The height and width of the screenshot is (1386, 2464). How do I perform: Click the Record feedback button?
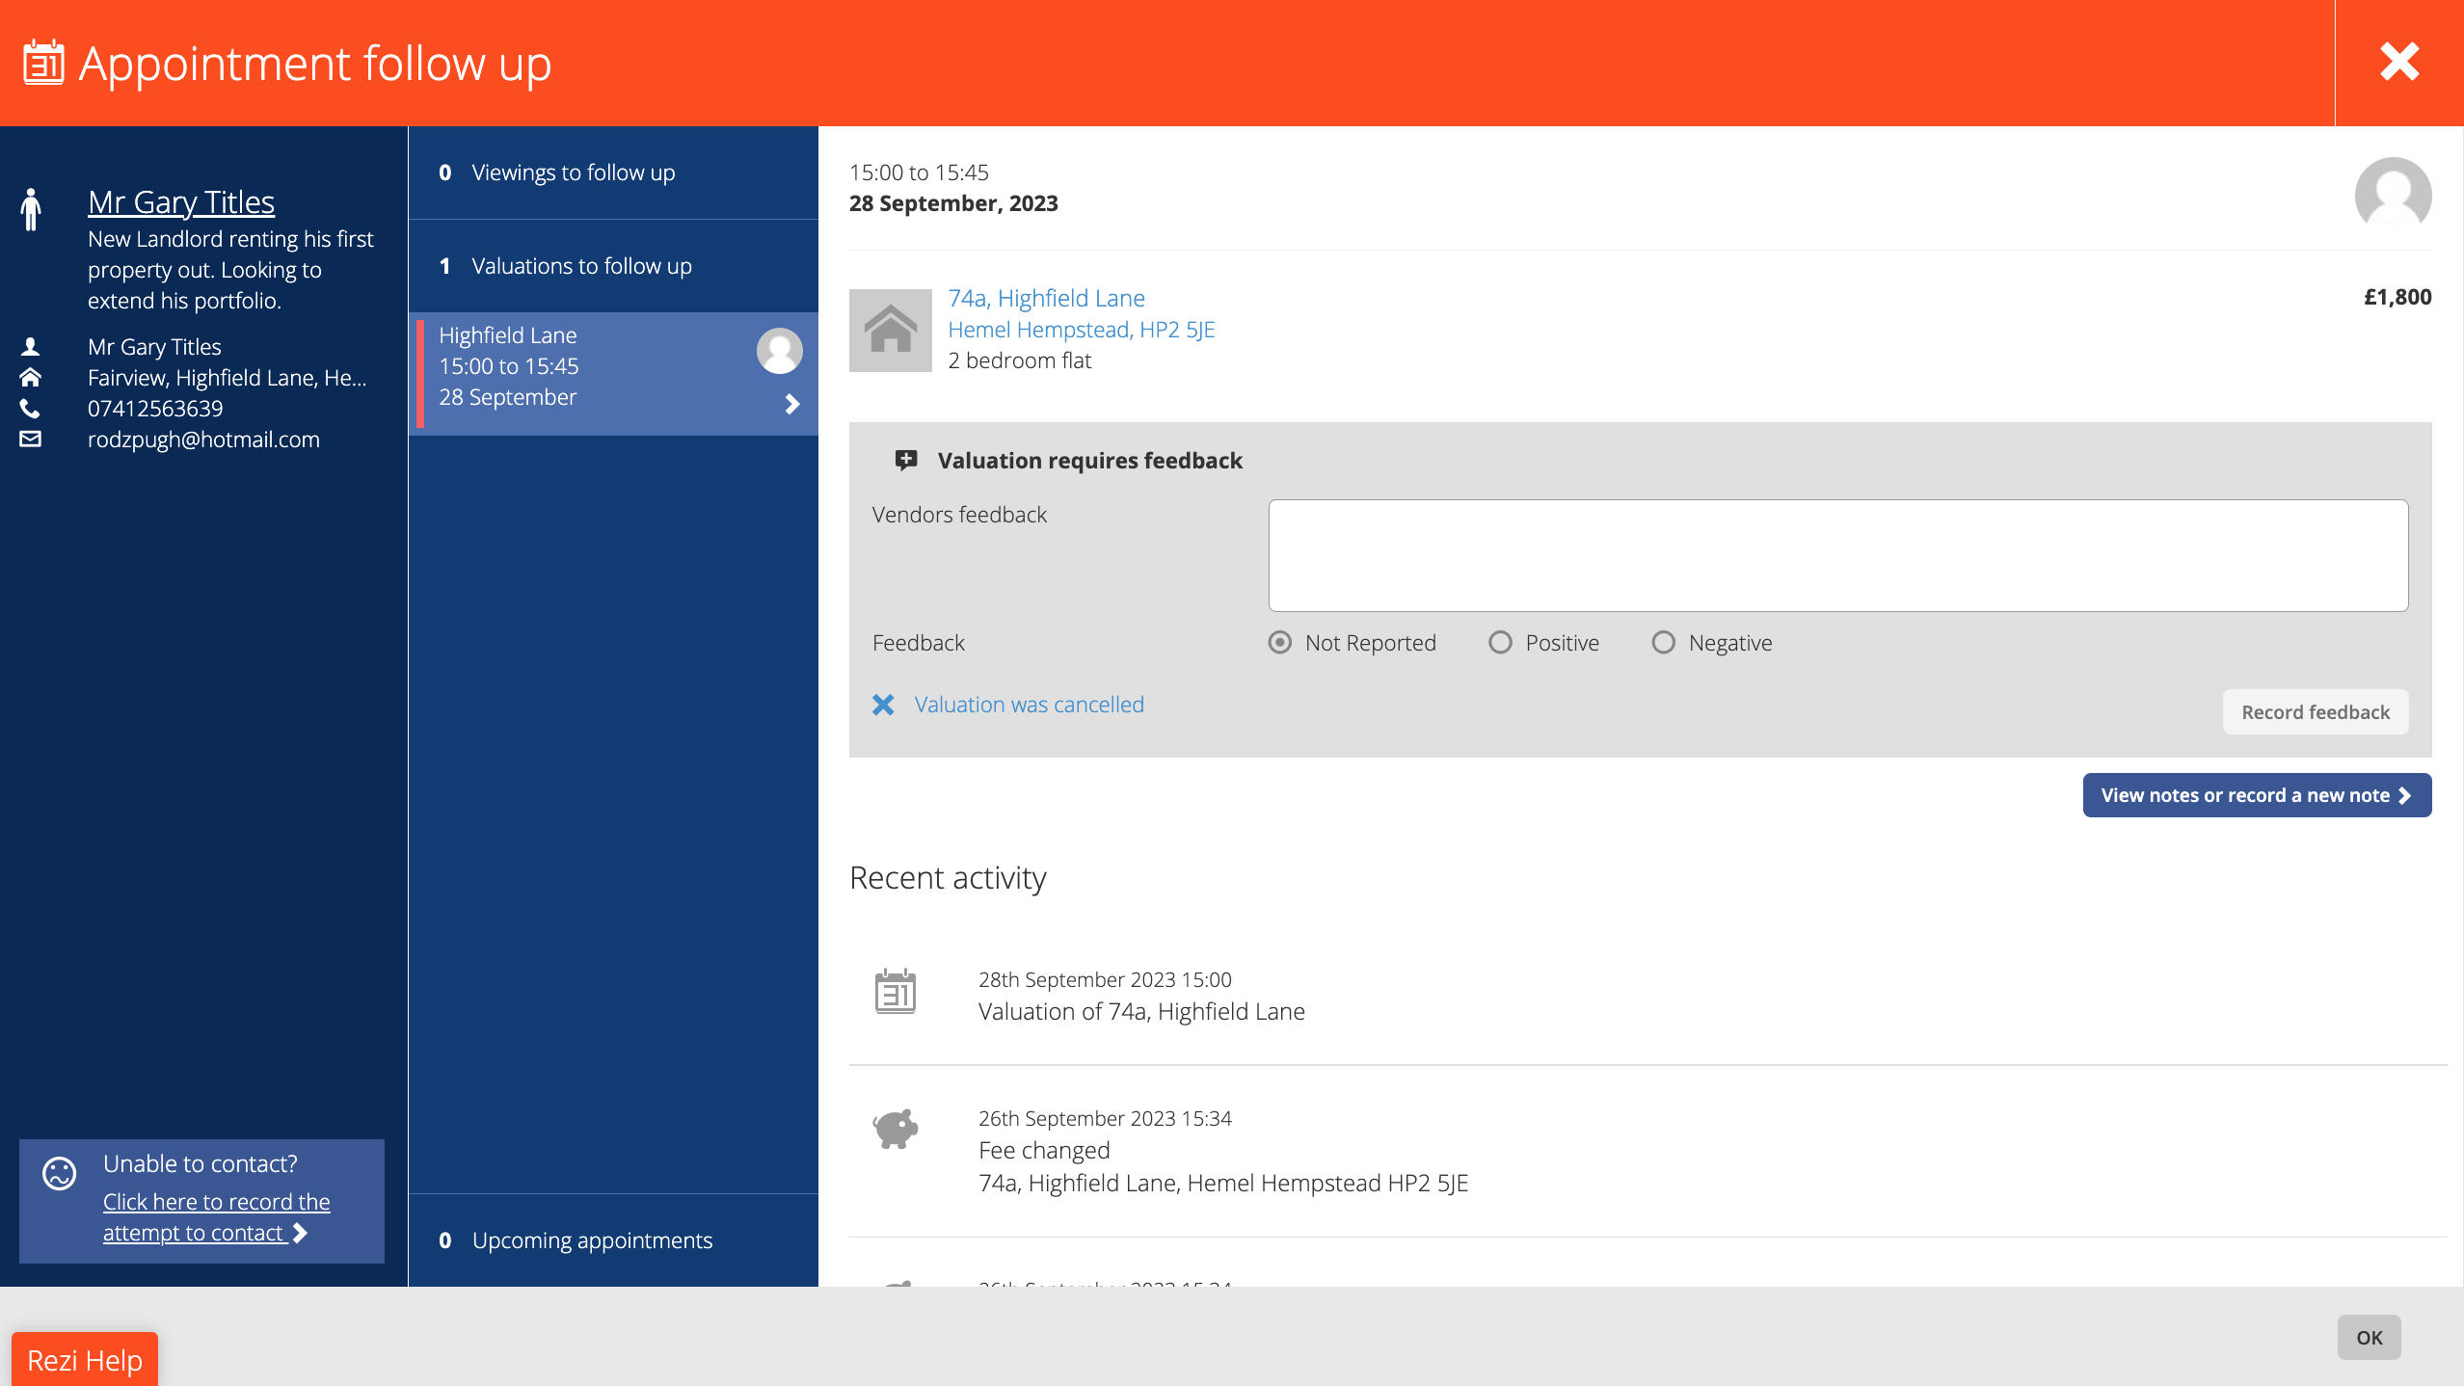click(2316, 712)
